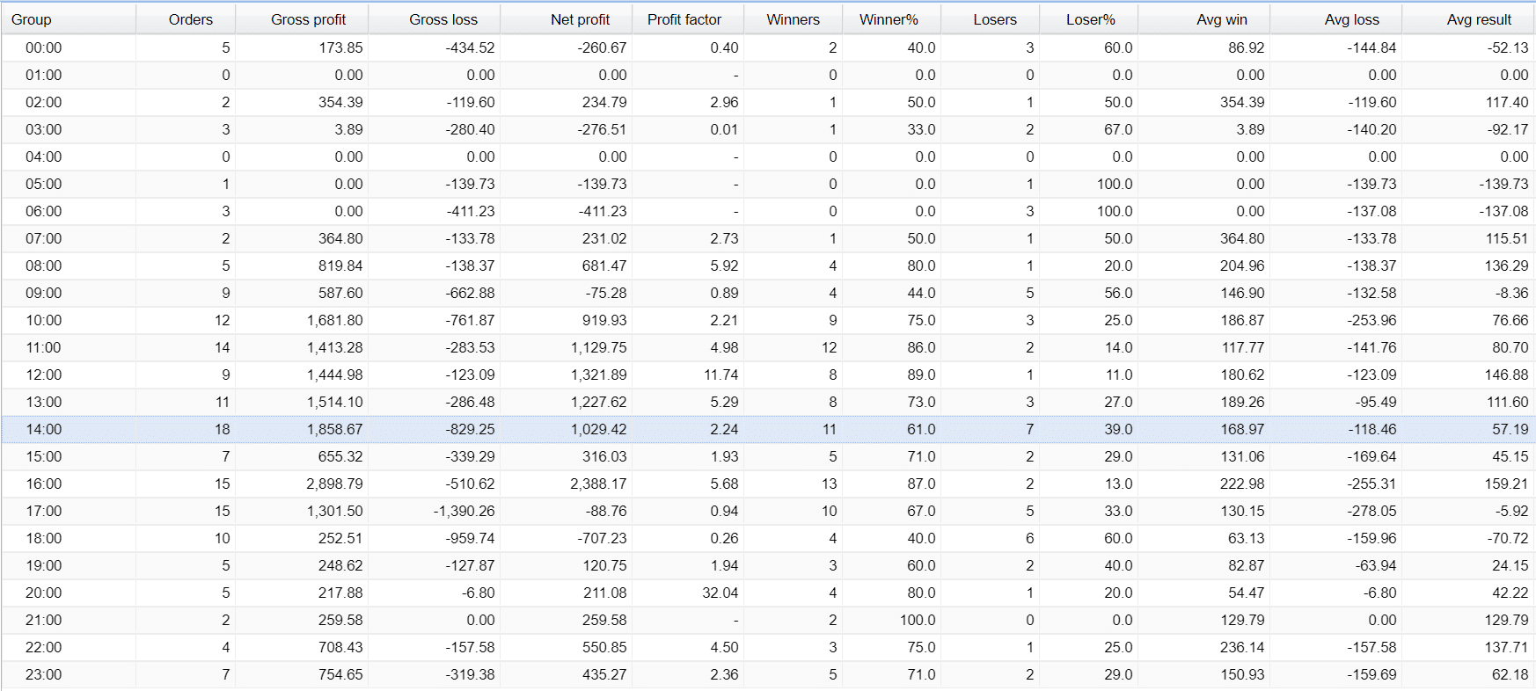Click gross profit value 754.65
Image resolution: width=1536 pixels, height=691 pixels.
[x=340, y=674]
